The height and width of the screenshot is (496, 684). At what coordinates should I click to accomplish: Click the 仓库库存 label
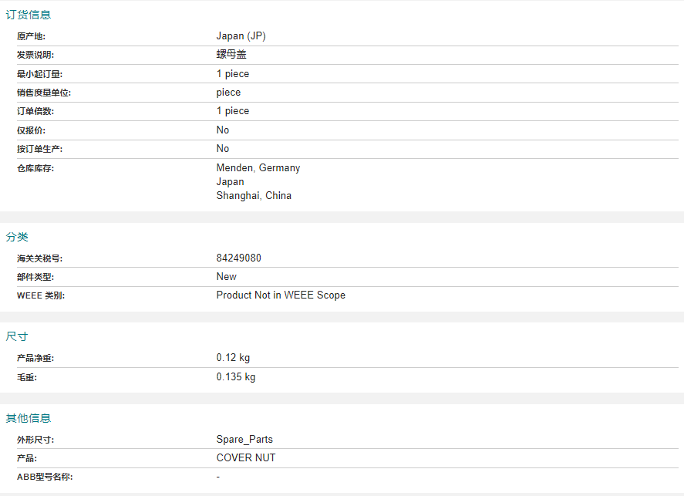(x=35, y=168)
